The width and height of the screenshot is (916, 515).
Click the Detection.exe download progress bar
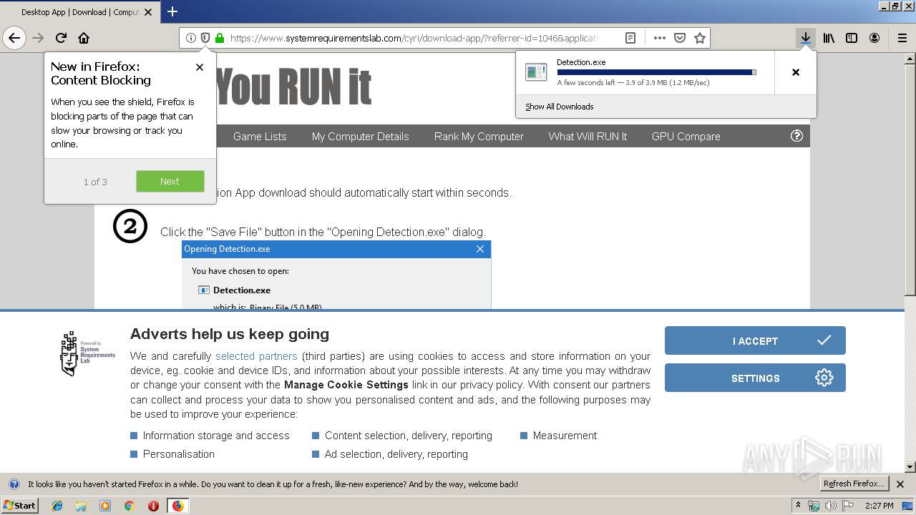[x=656, y=72]
